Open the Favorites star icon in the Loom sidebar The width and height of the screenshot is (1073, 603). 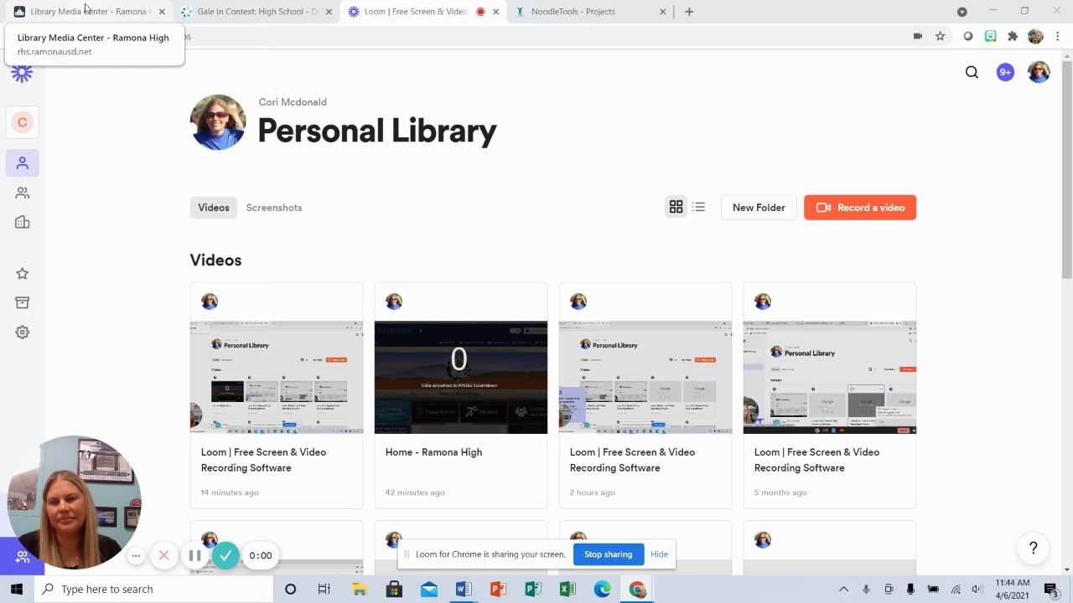23,274
